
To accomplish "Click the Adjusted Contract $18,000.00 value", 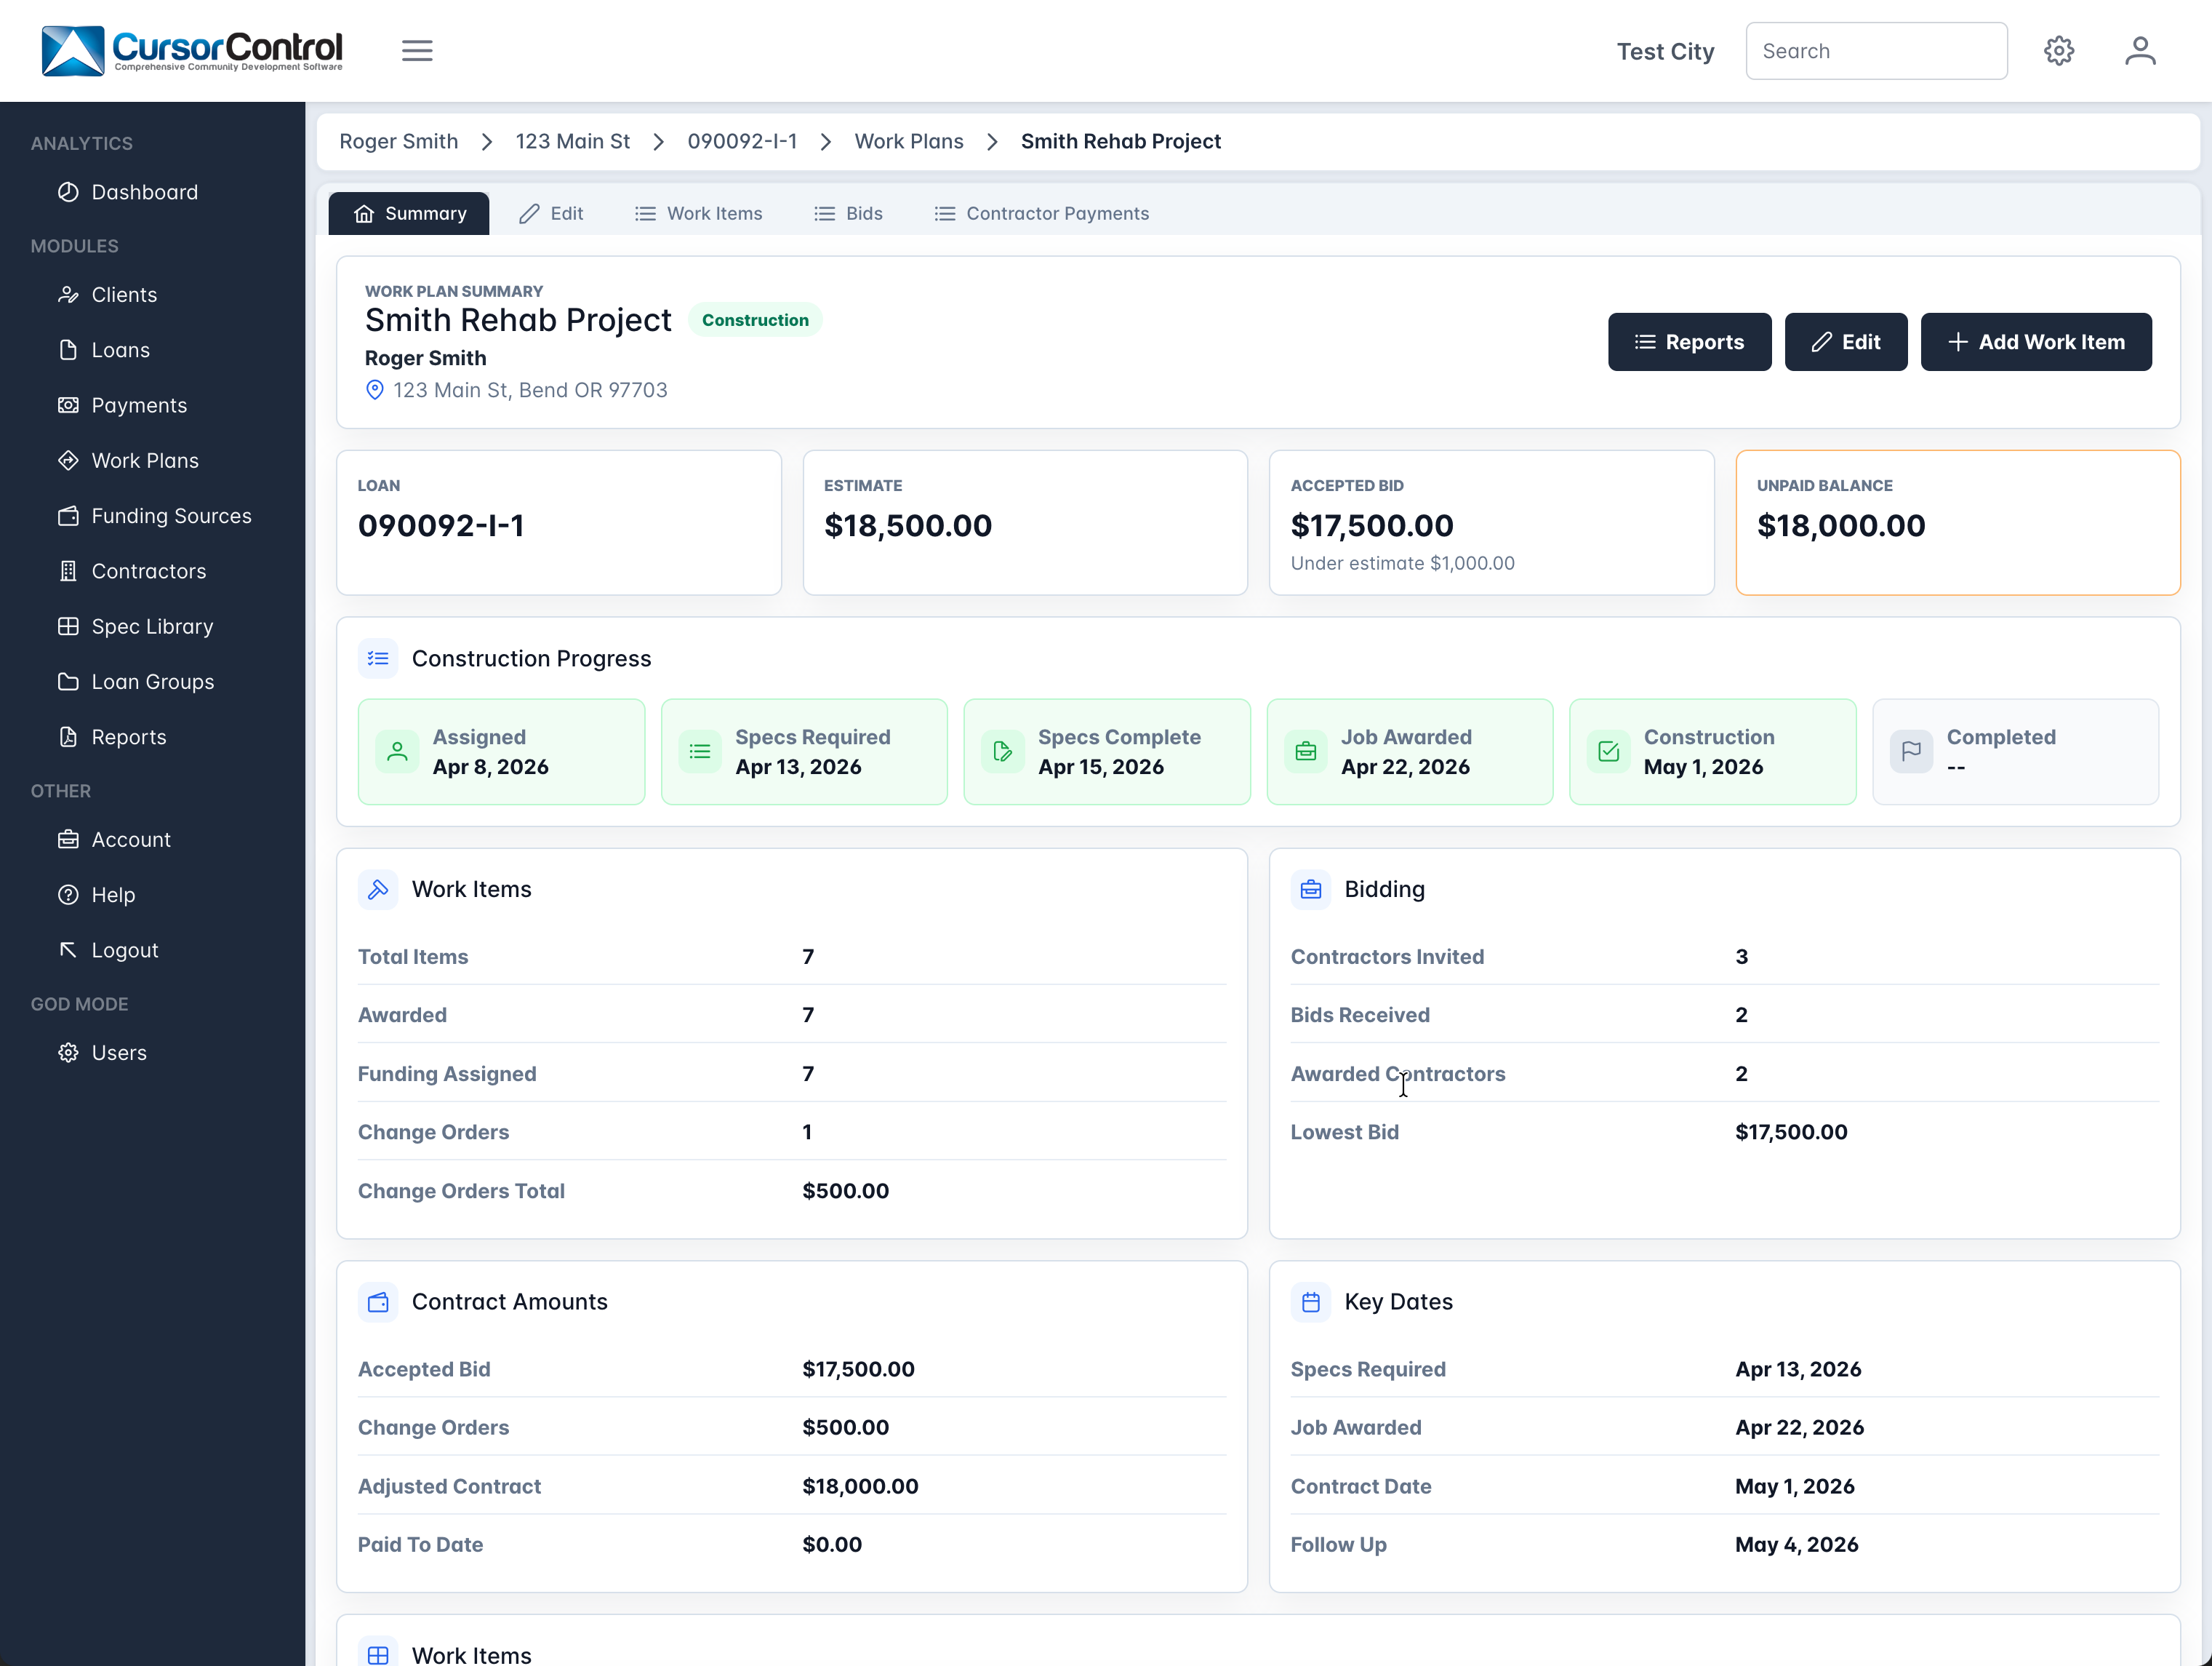I will [860, 1486].
